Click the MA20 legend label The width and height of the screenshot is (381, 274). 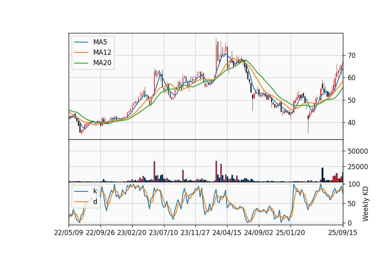pyautogui.click(x=102, y=63)
